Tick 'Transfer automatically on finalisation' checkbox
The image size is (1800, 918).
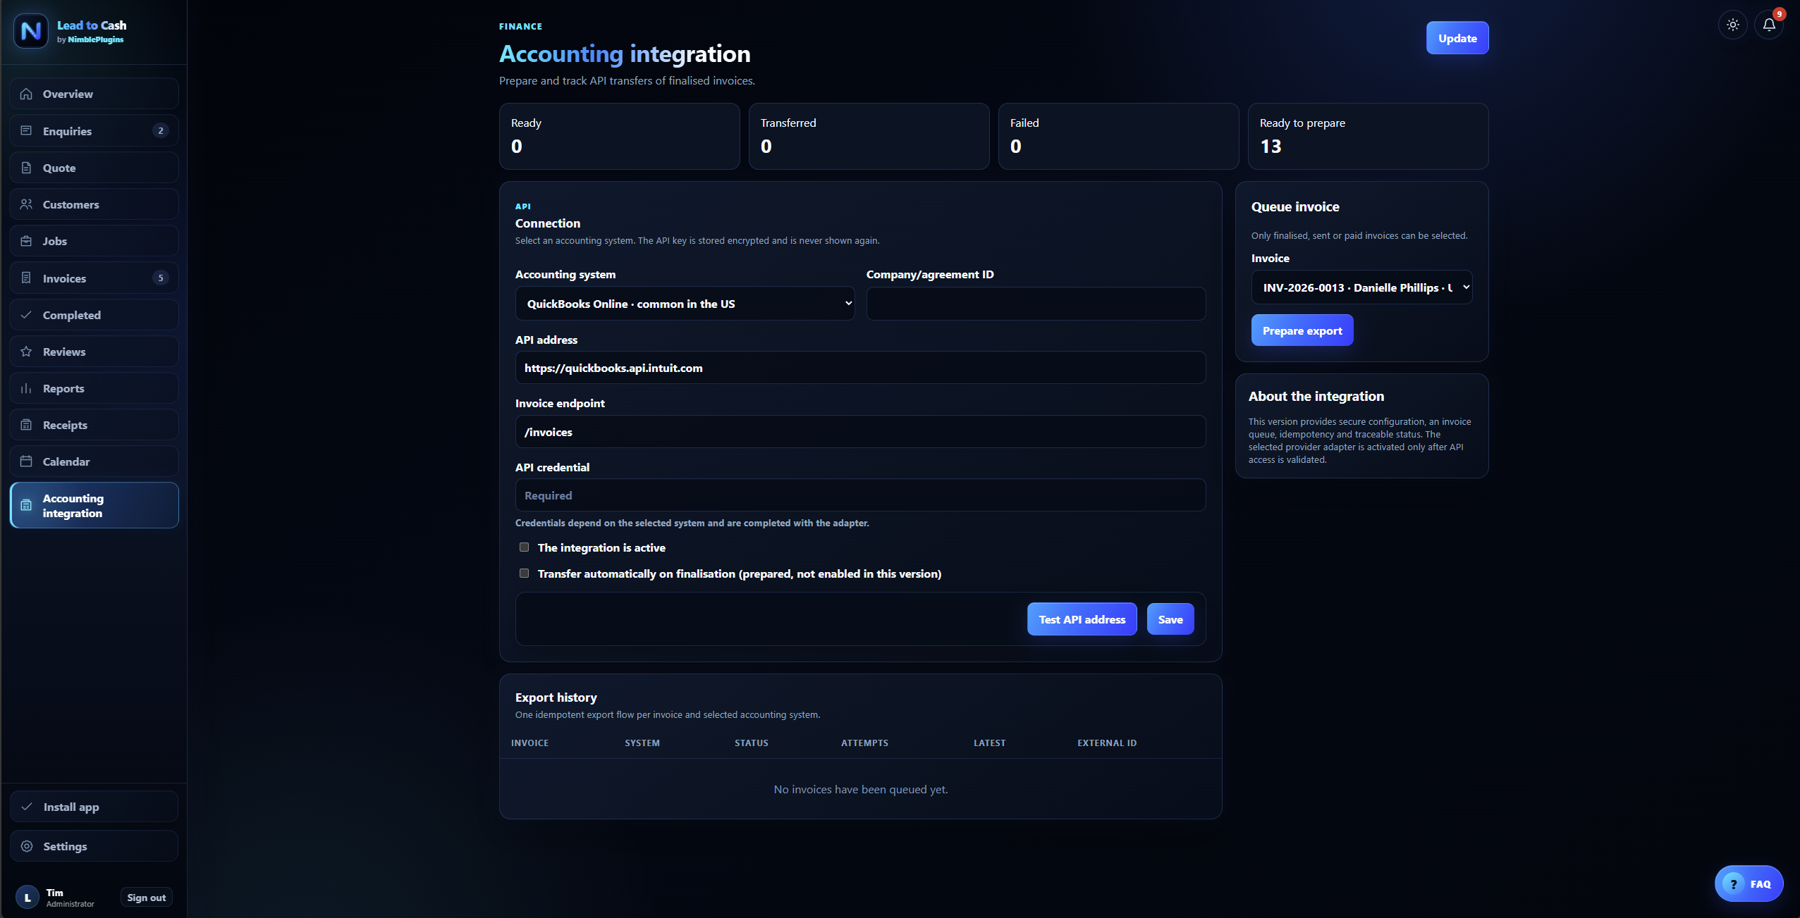[524, 573]
